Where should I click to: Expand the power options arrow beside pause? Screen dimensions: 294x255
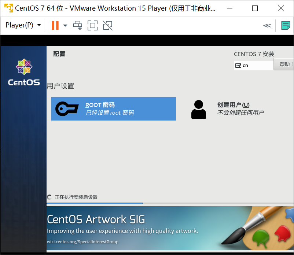click(65, 26)
